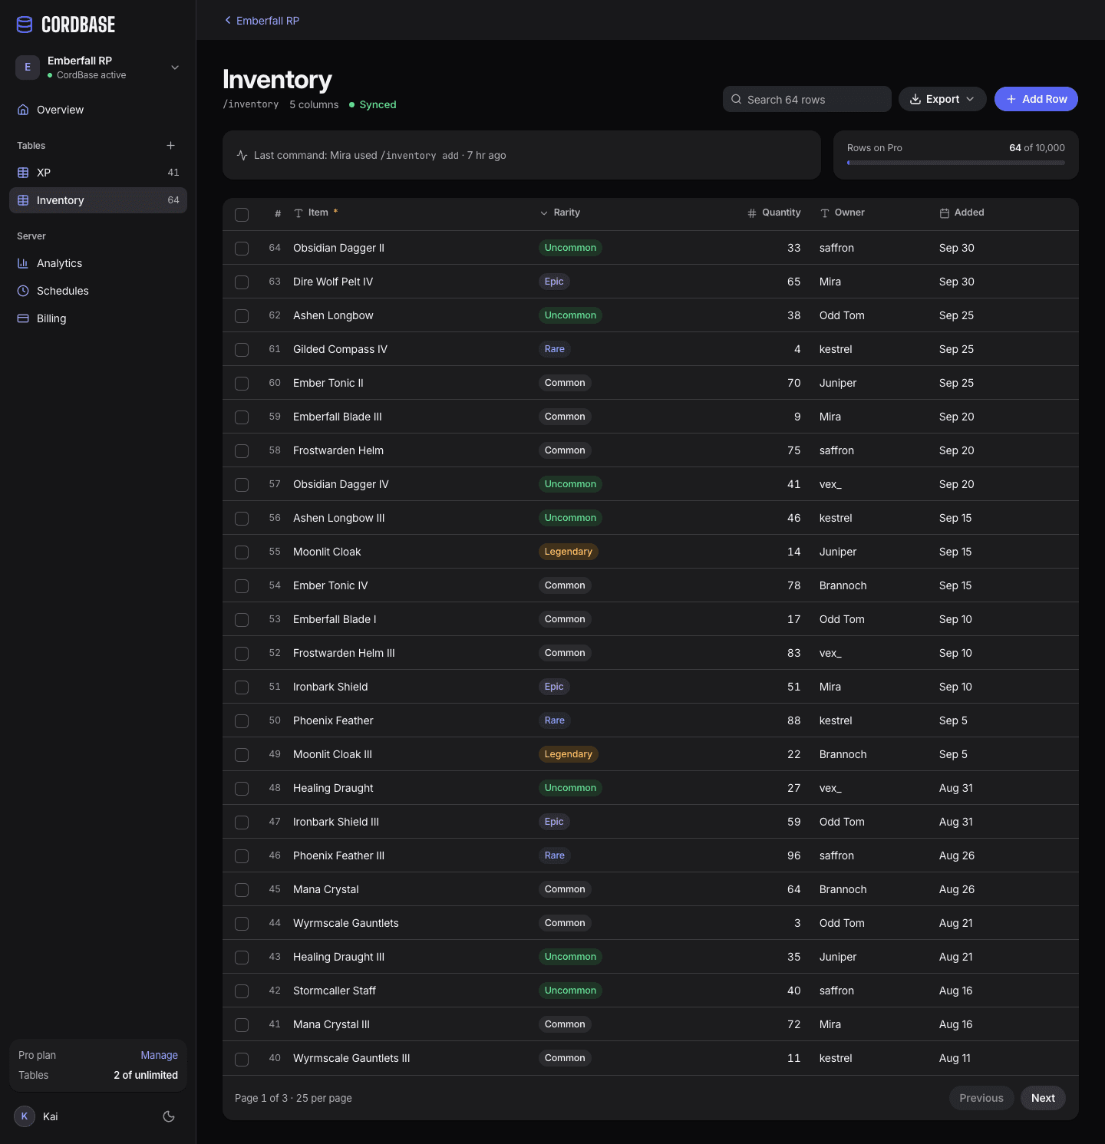Click the plus icon to add a table

click(x=170, y=146)
